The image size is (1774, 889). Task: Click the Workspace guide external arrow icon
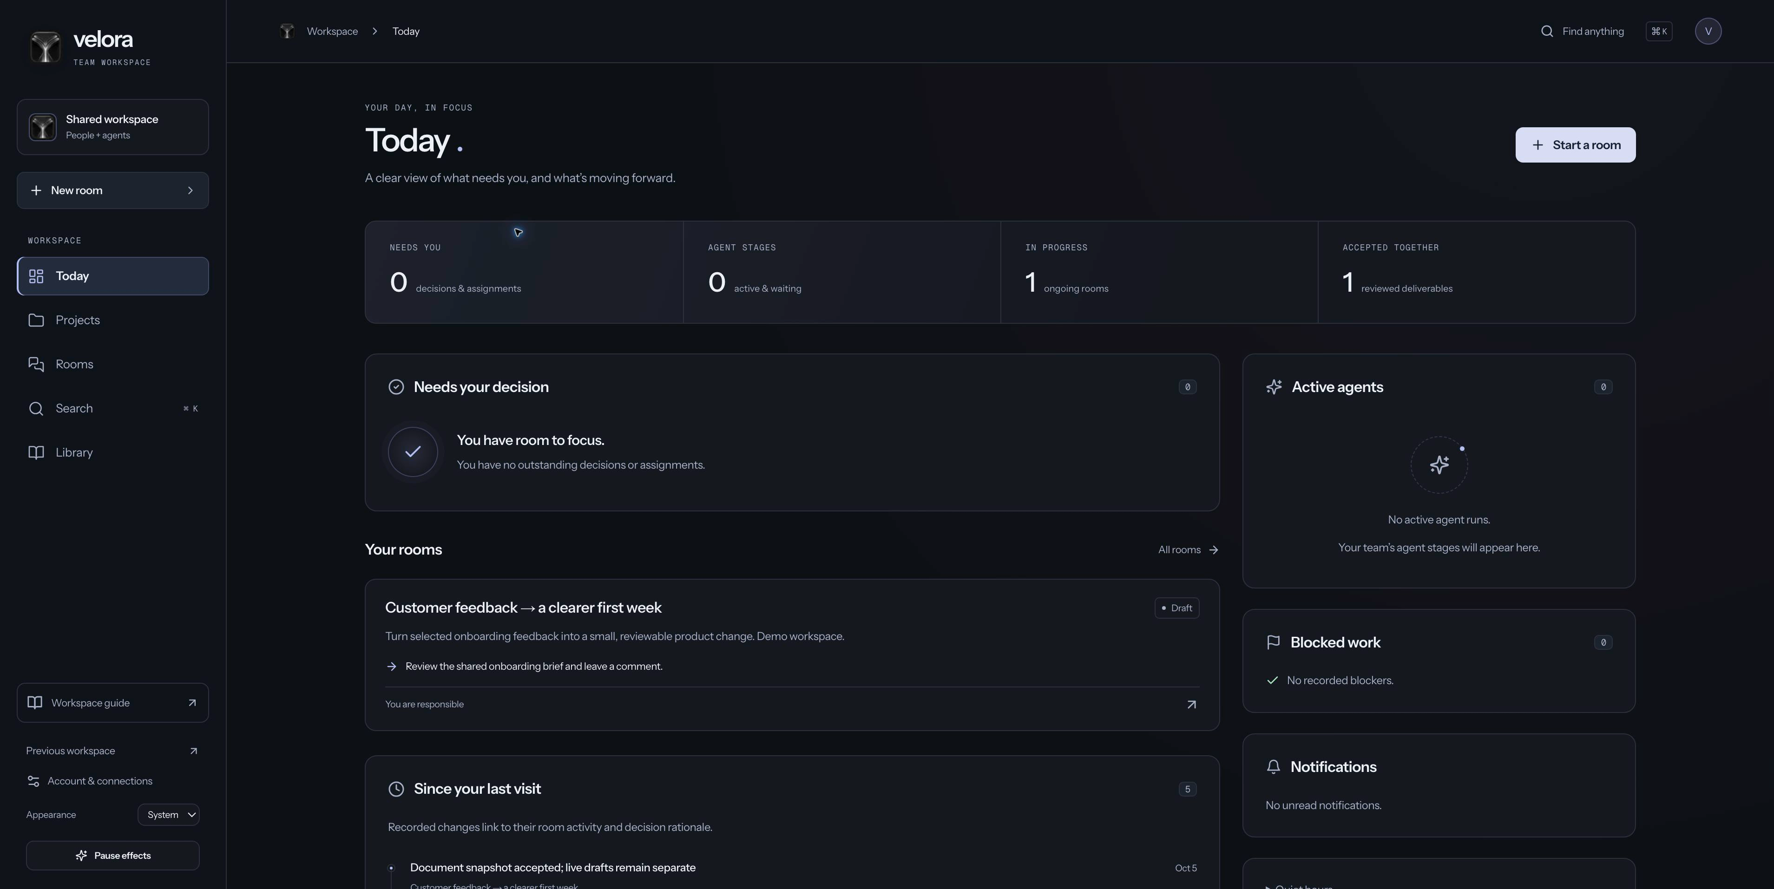pos(192,702)
